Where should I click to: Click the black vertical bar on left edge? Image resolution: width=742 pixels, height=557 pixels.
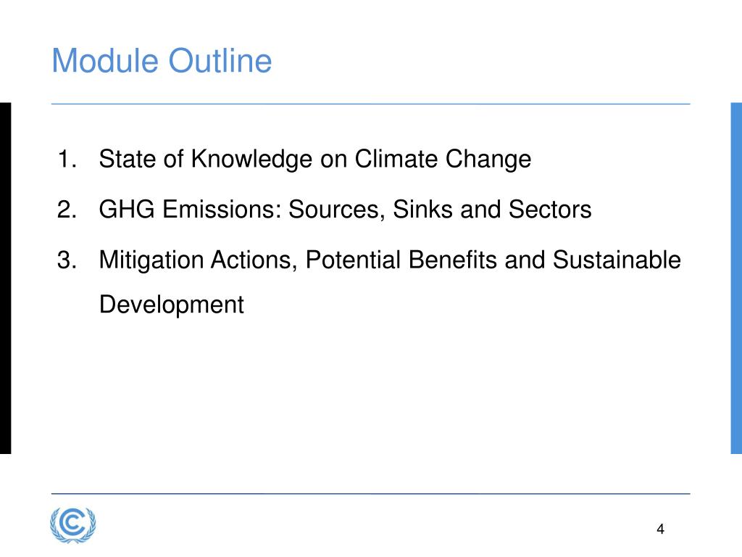click(5, 278)
